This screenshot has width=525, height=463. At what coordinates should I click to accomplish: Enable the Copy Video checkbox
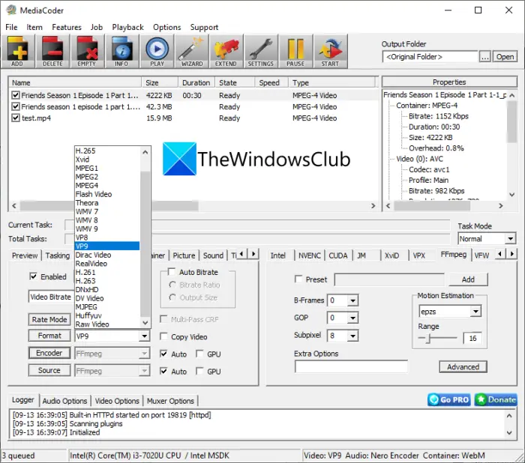point(163,336)
